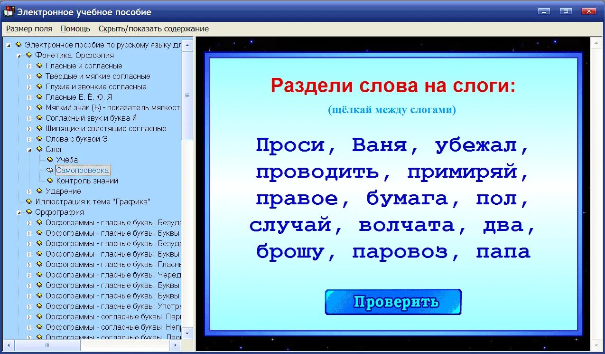Expand the Ударение node

[29, 191]
